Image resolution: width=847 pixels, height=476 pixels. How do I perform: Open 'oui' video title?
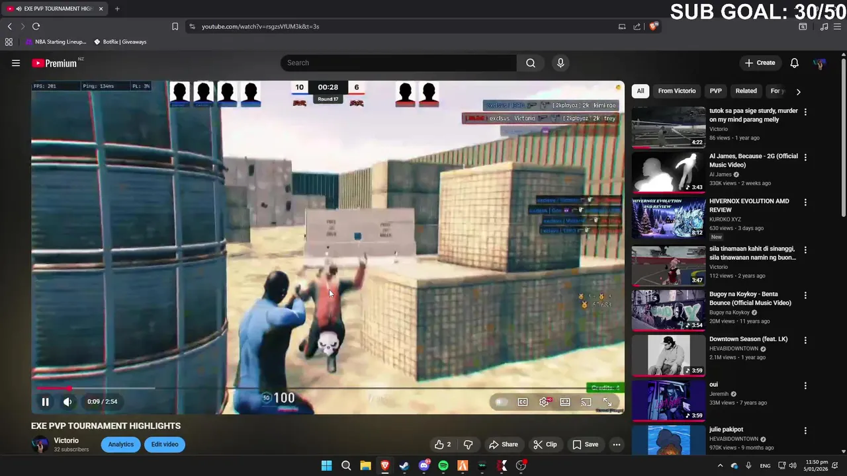tap(713, 384)
